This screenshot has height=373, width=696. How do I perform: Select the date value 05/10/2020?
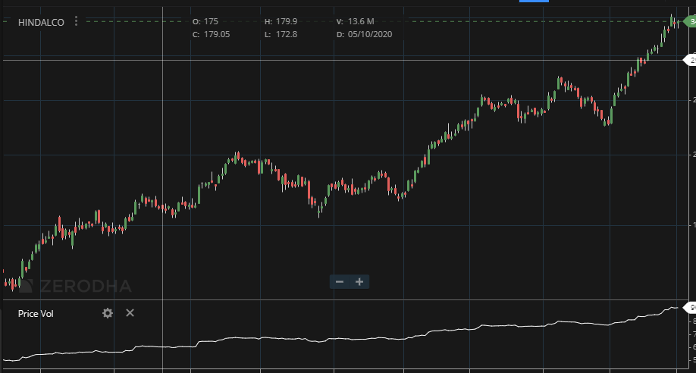(370, 34)
